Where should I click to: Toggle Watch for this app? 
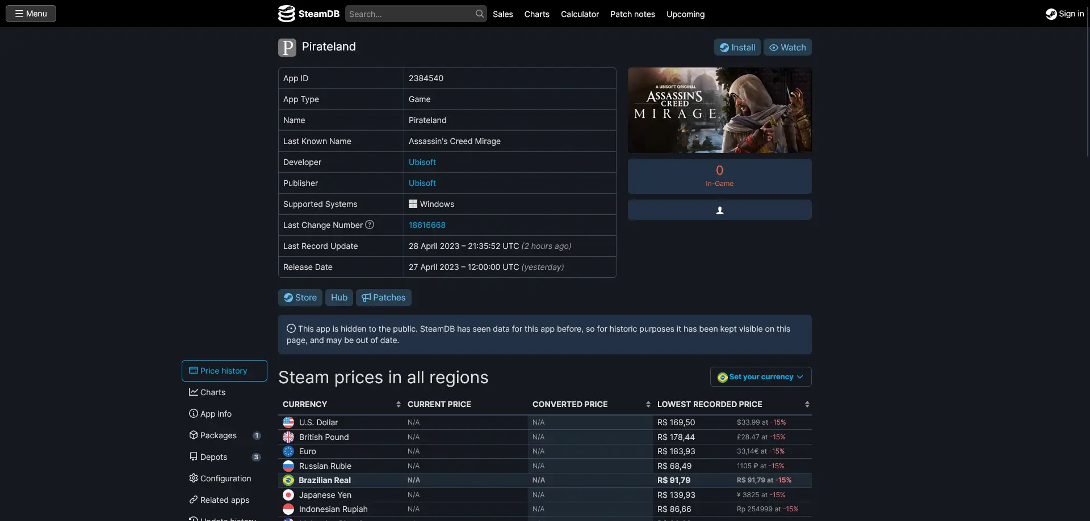click(787, 47)
